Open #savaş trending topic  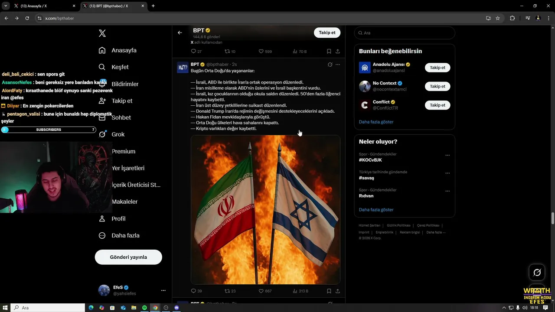click(x=366, y=178)
